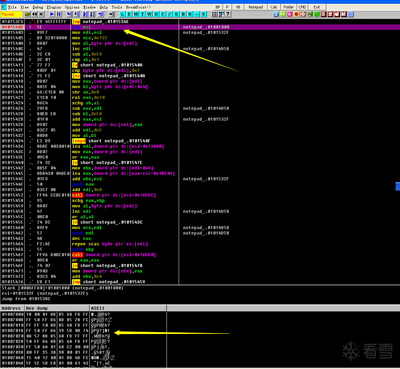Click the red record circle icon
The width and height of the screenshot is (400, 369).
click(296, 14)
